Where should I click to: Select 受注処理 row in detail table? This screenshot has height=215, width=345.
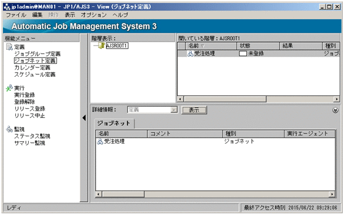click(215, 141)
